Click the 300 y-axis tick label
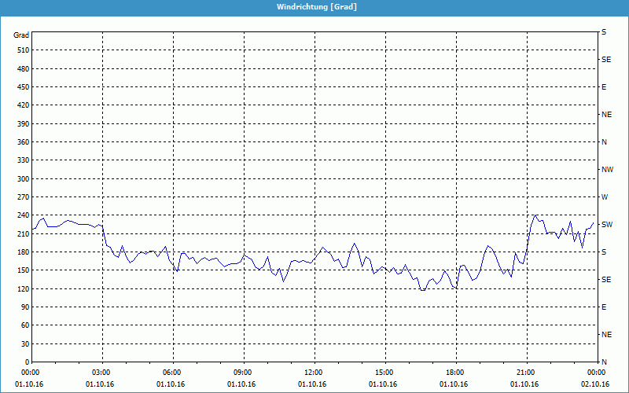629x393 pixels. click(x=22, y=179)
